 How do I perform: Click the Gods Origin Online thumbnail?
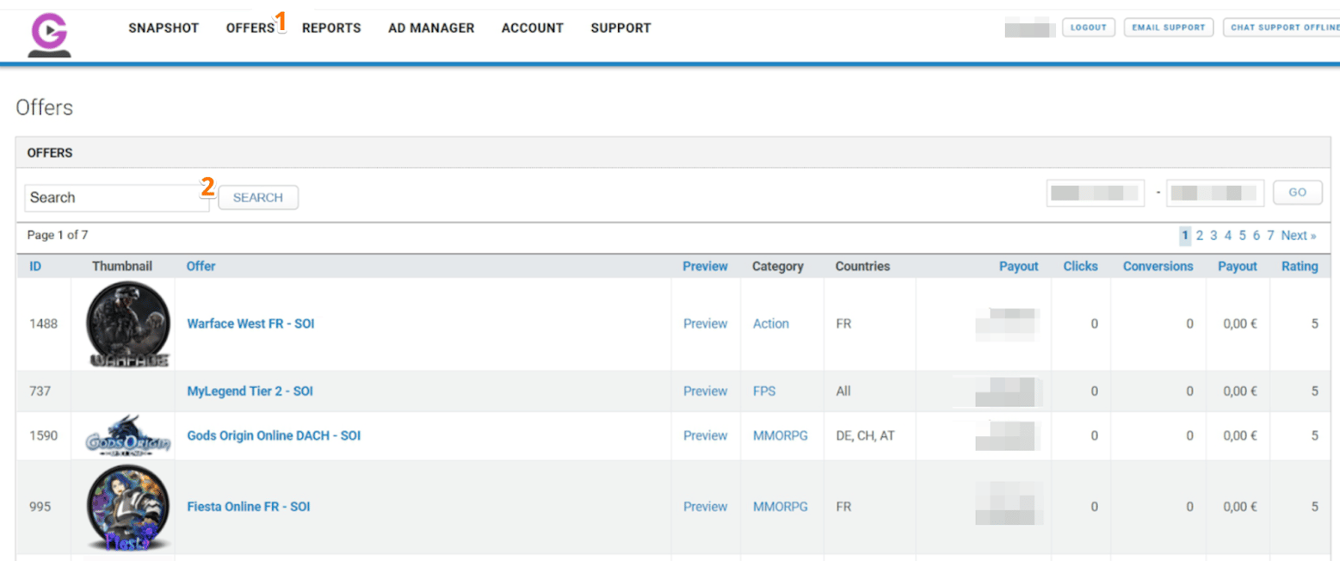tap(125, 435)
